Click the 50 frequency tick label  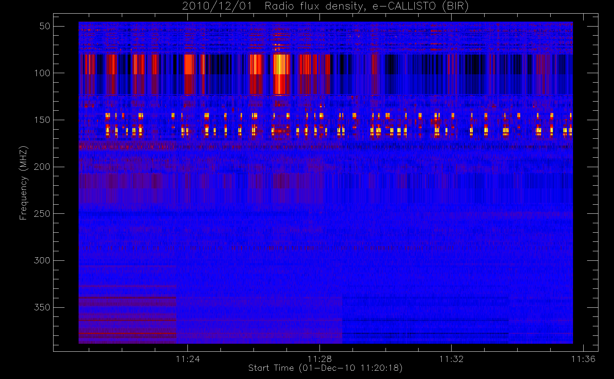tap(45, 26)
